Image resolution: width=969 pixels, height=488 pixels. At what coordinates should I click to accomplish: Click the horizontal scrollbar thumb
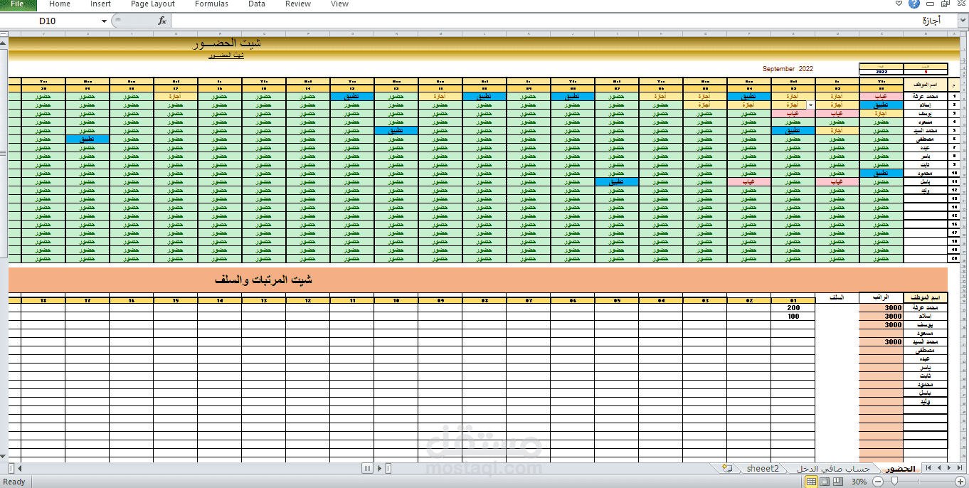367,468
